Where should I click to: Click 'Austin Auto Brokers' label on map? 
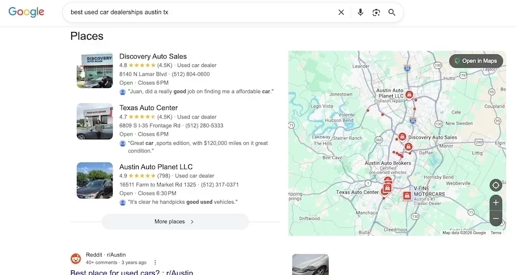click(388, 163)
